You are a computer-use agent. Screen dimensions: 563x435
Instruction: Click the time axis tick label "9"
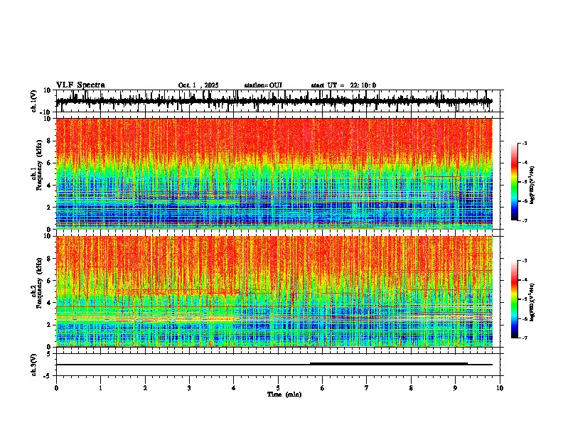(455, 388)
